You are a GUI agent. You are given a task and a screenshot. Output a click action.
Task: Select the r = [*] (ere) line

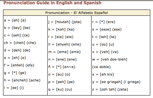[104, 22]
